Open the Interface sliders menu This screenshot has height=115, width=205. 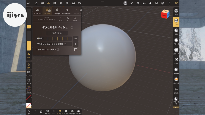click(x=169, y=3)
